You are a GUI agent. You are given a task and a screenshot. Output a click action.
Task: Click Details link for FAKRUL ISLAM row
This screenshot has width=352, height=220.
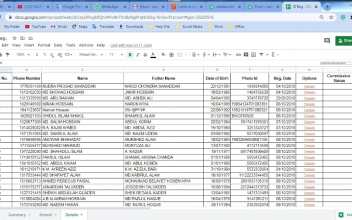pos(309,157)
